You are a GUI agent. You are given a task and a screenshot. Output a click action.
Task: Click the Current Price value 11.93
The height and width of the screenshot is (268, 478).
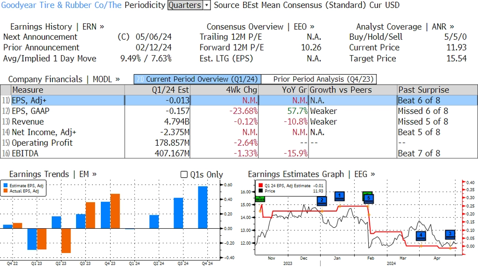click(x=457, y=48)
